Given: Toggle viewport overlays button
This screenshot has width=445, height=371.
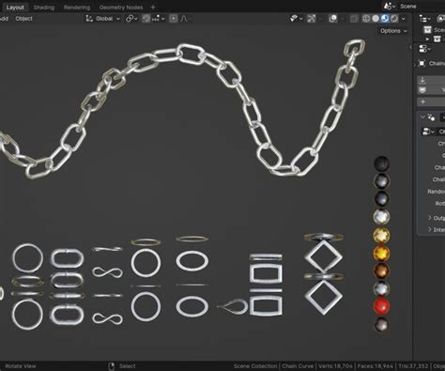Looking at the screenshot, I should [333, 19].
